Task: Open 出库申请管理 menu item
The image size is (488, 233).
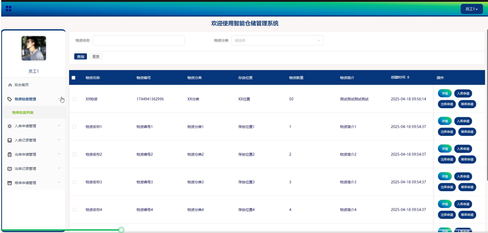Action: point(34,155)
